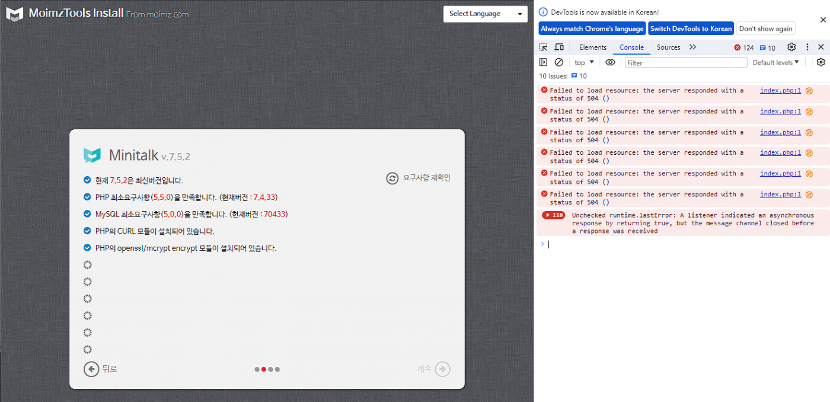Activate the DevTools inspect element picker icon
The width and height of the screenshot is (830, 402).
pyautogui.click(x=544, y=47)
